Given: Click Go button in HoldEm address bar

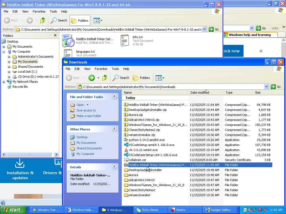Looking at the screenshot, I should 214,29.
